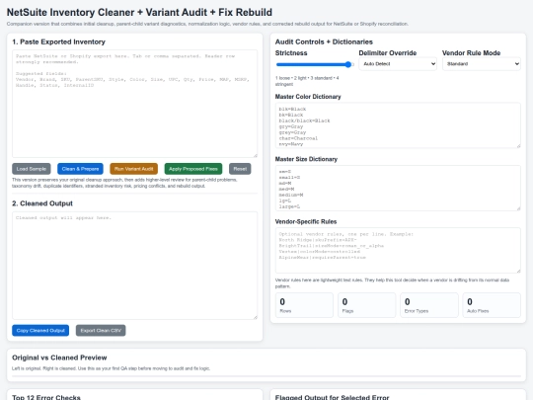Click the 'Top 12 Error Checks' heading
This screenshot has height=400, width=533.
tap(46, 397)
